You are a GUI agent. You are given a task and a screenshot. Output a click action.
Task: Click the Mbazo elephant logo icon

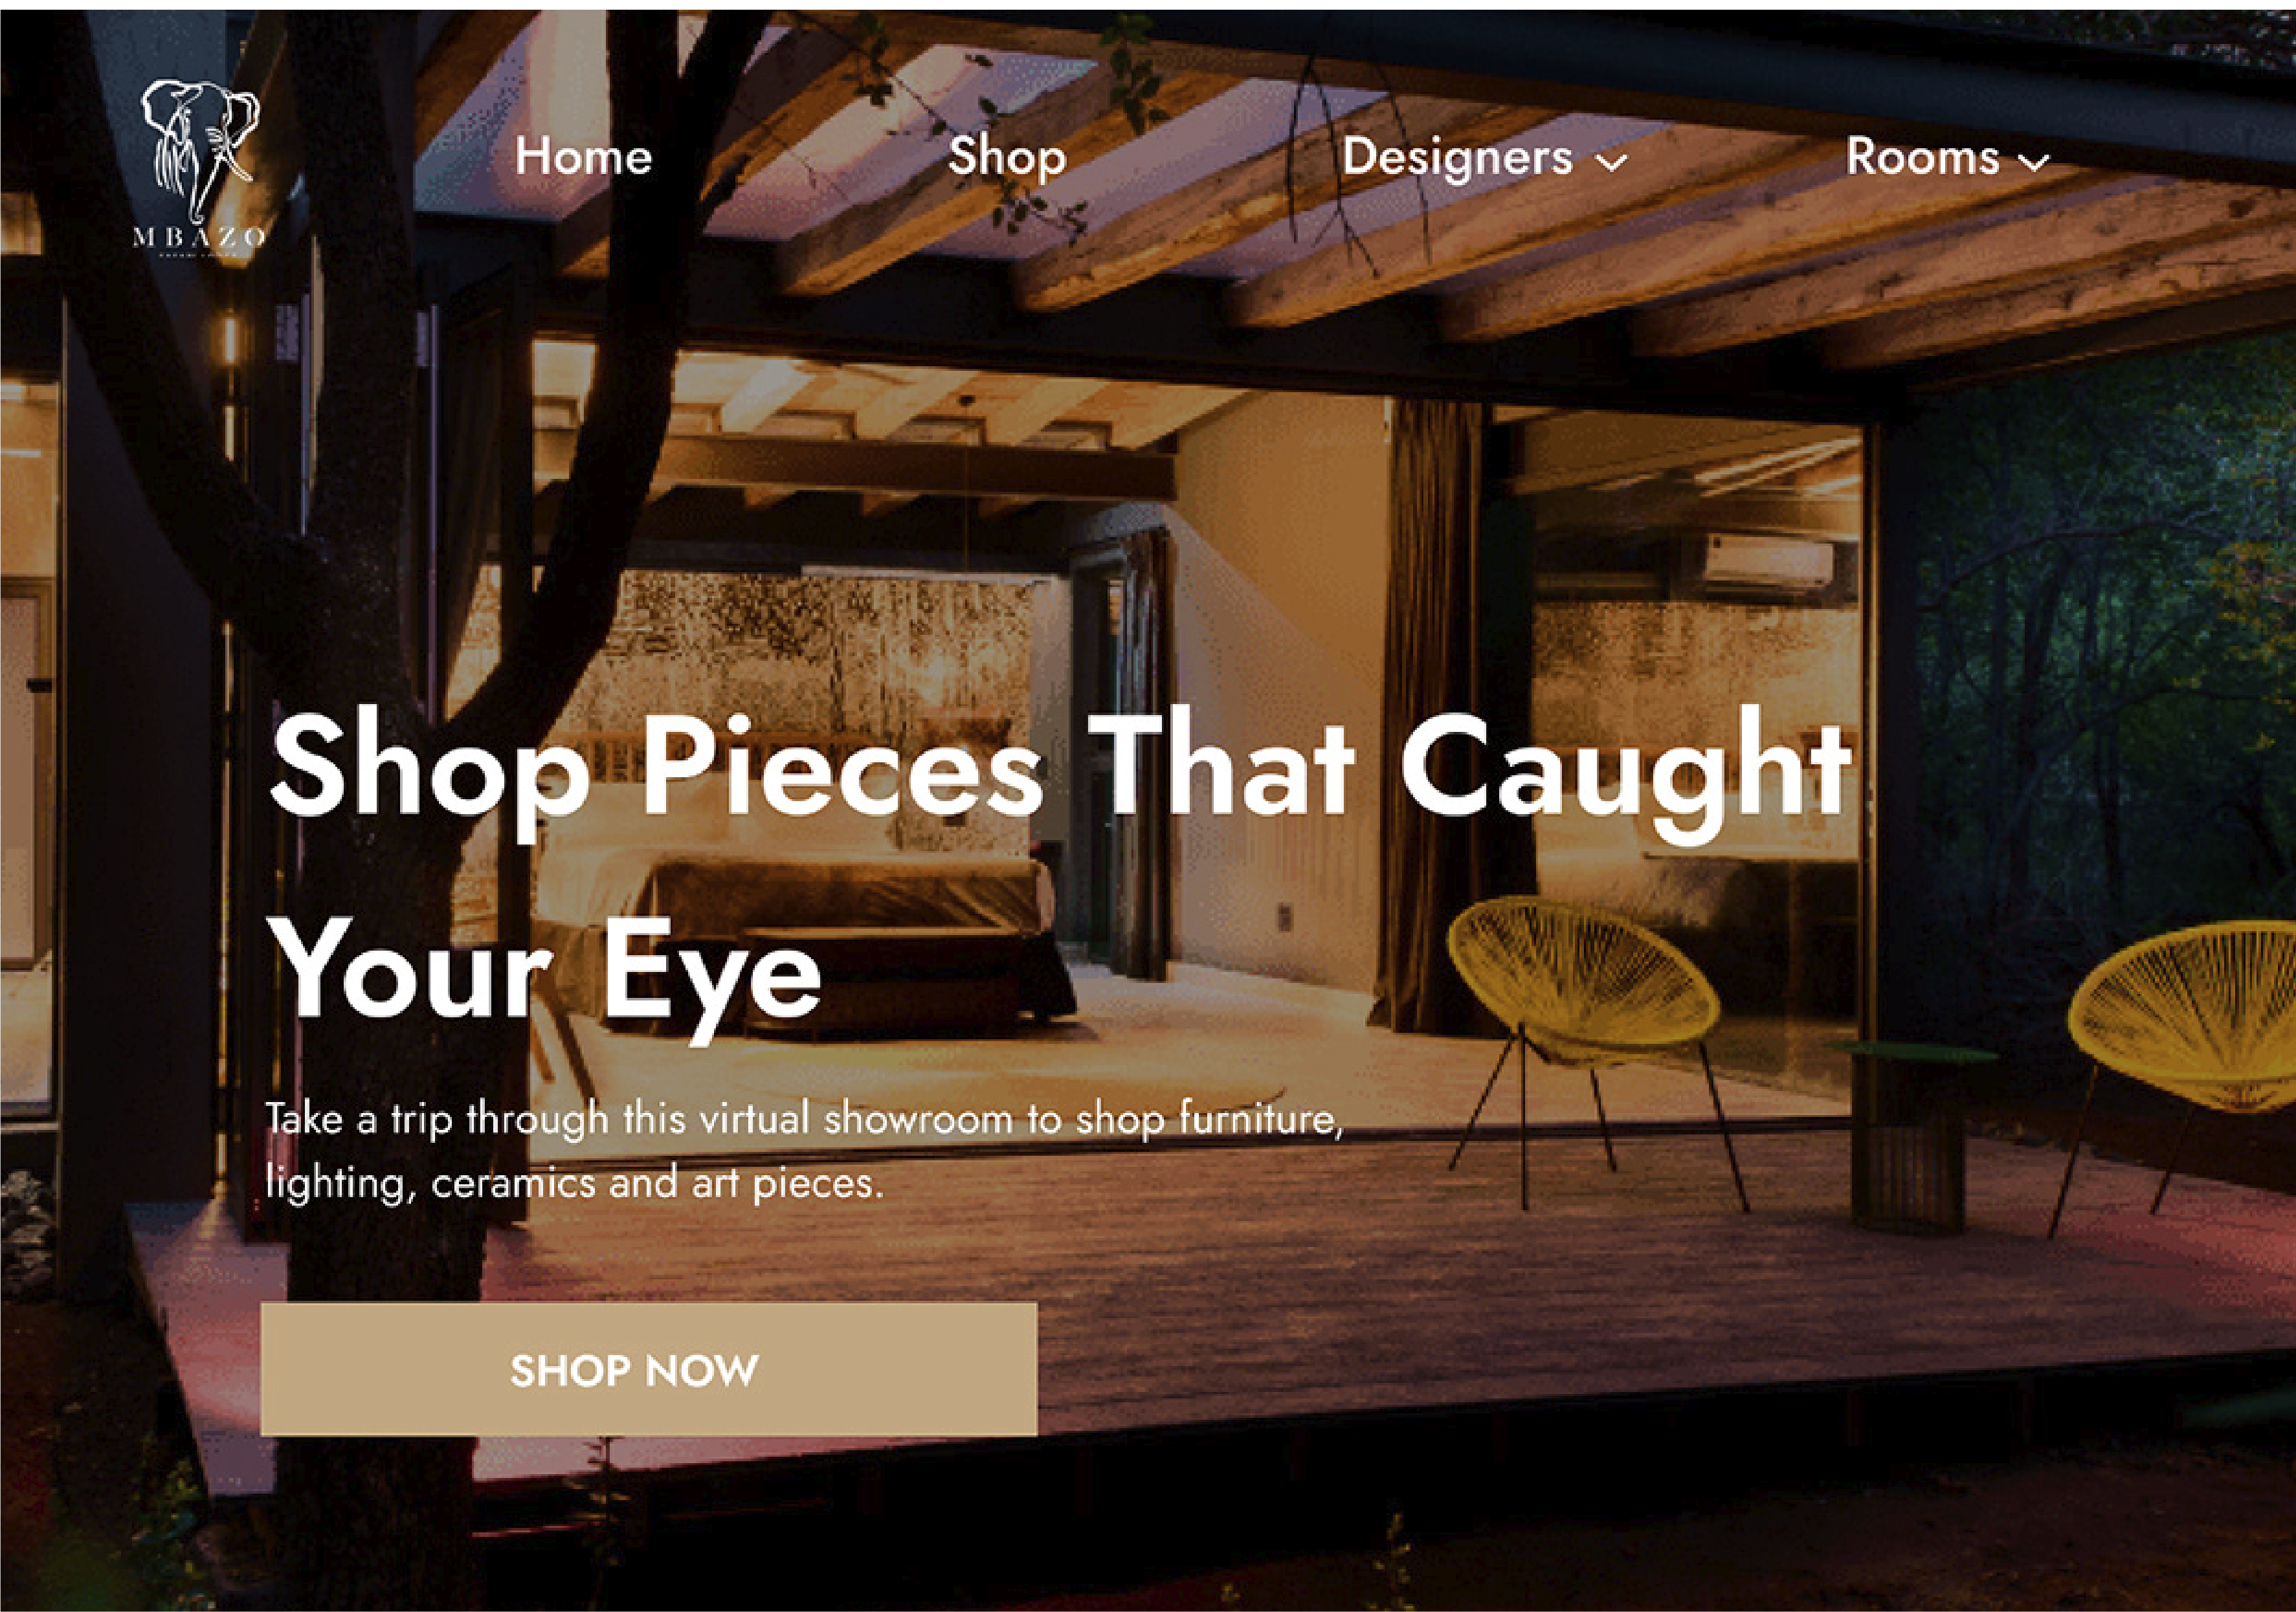pyautogui.click(x=199, y=151)
